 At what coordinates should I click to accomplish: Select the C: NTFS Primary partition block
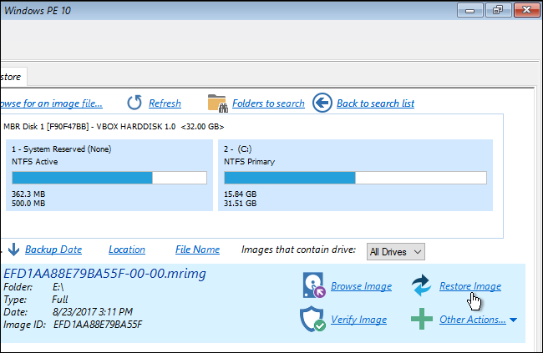click(x=355, y=175)
